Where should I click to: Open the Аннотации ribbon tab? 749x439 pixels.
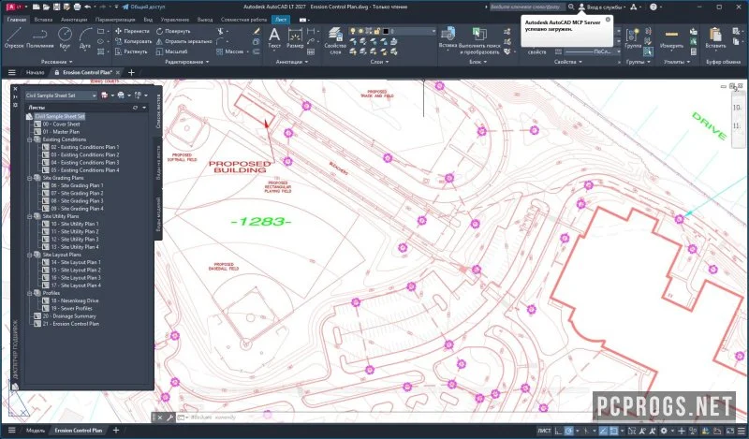74,20
